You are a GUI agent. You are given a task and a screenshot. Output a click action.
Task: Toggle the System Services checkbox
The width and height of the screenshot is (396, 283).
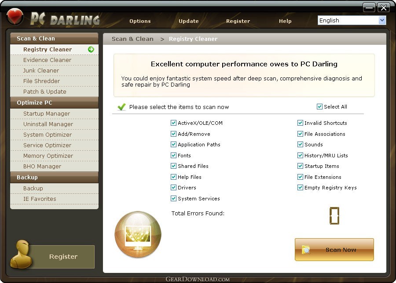click(173, 198)
